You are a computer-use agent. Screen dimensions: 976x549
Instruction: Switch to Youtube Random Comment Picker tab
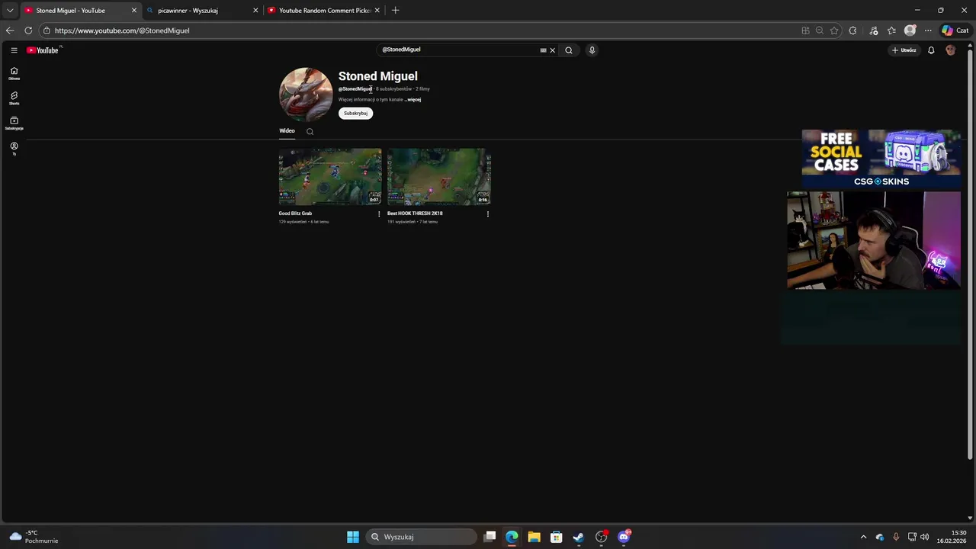(325, 11)
